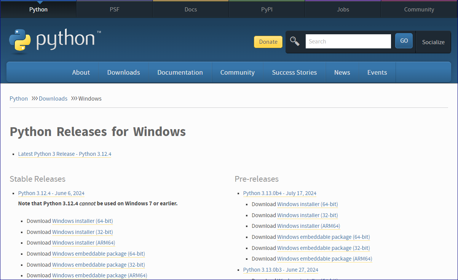Download 3.12.4 embeddable package (32-bit)
Screen dimensions: 458x280
click(x=99, y=265)
